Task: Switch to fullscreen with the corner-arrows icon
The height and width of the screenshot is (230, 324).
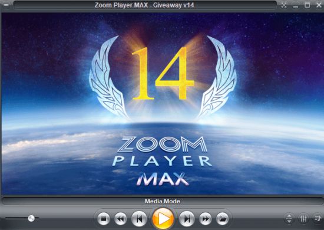Action: (x=284, y=5)
